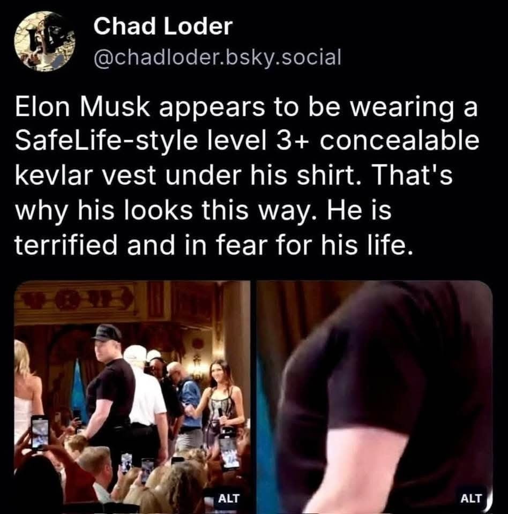Image resolution: width=508 pixels, height=514 pixels.
Task: Select the post text to open the thread
Action: pos(247,176)
